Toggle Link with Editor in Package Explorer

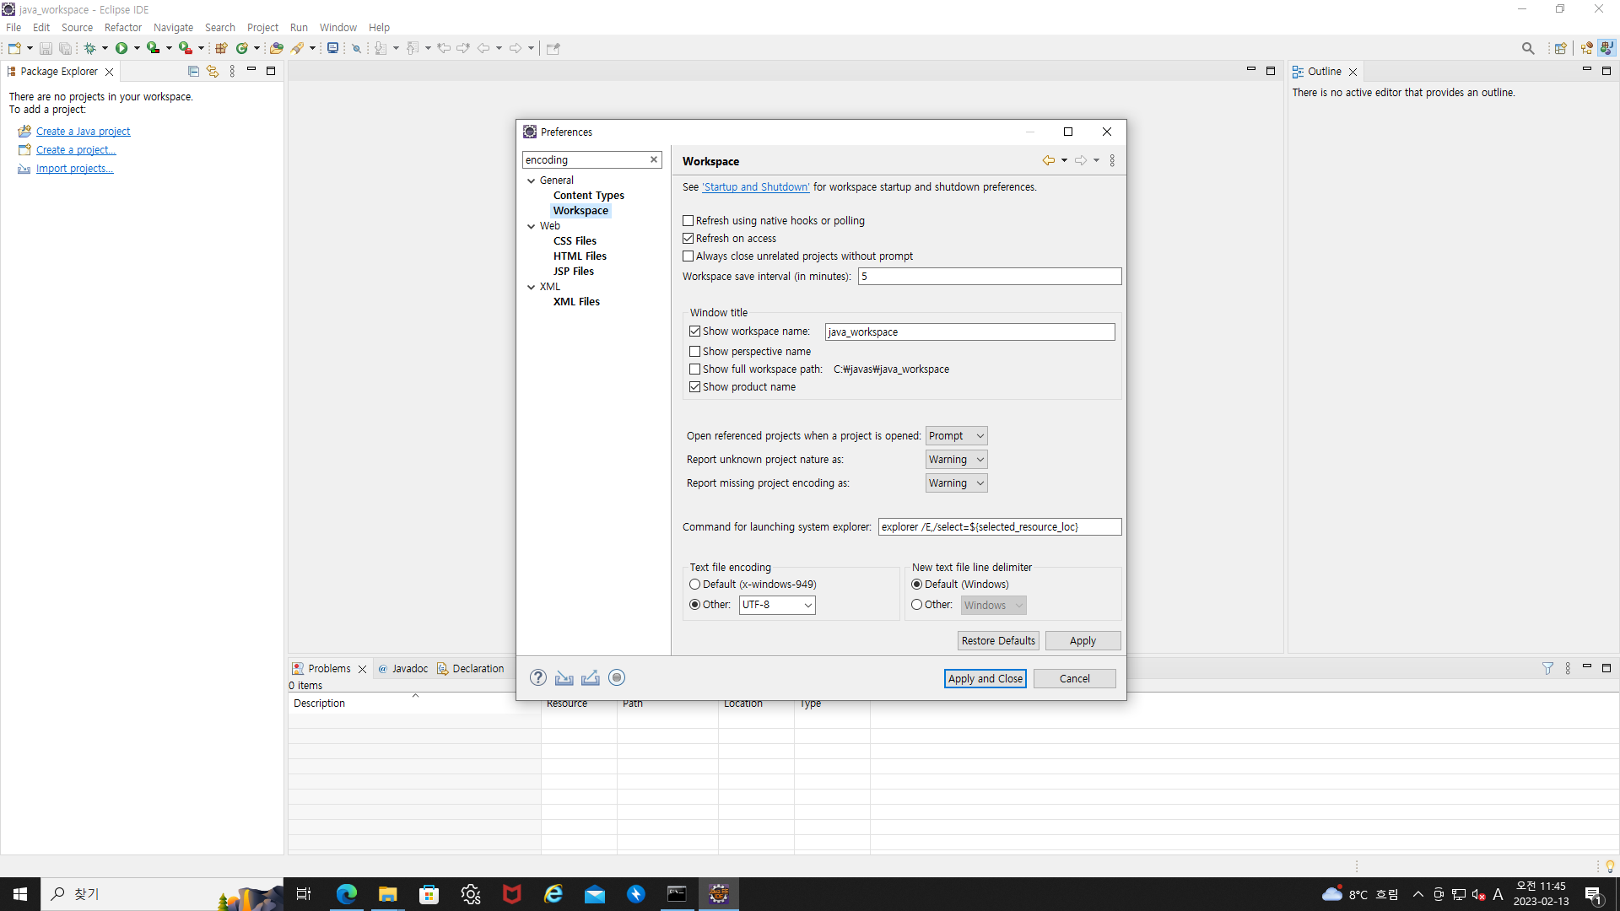[213, 72]
